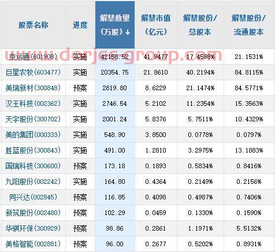This screenshot has width=275, height=252.
Task: Click market value 5.8376
Action: click(x=155, y=119)
